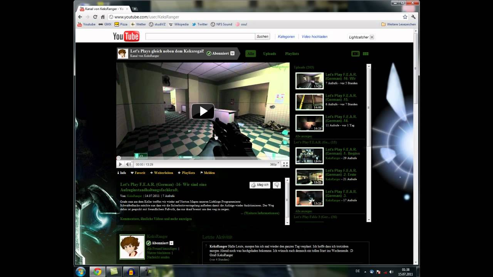Open the Windows Start menu
493x277 pixels.
(x=81, y=272)
